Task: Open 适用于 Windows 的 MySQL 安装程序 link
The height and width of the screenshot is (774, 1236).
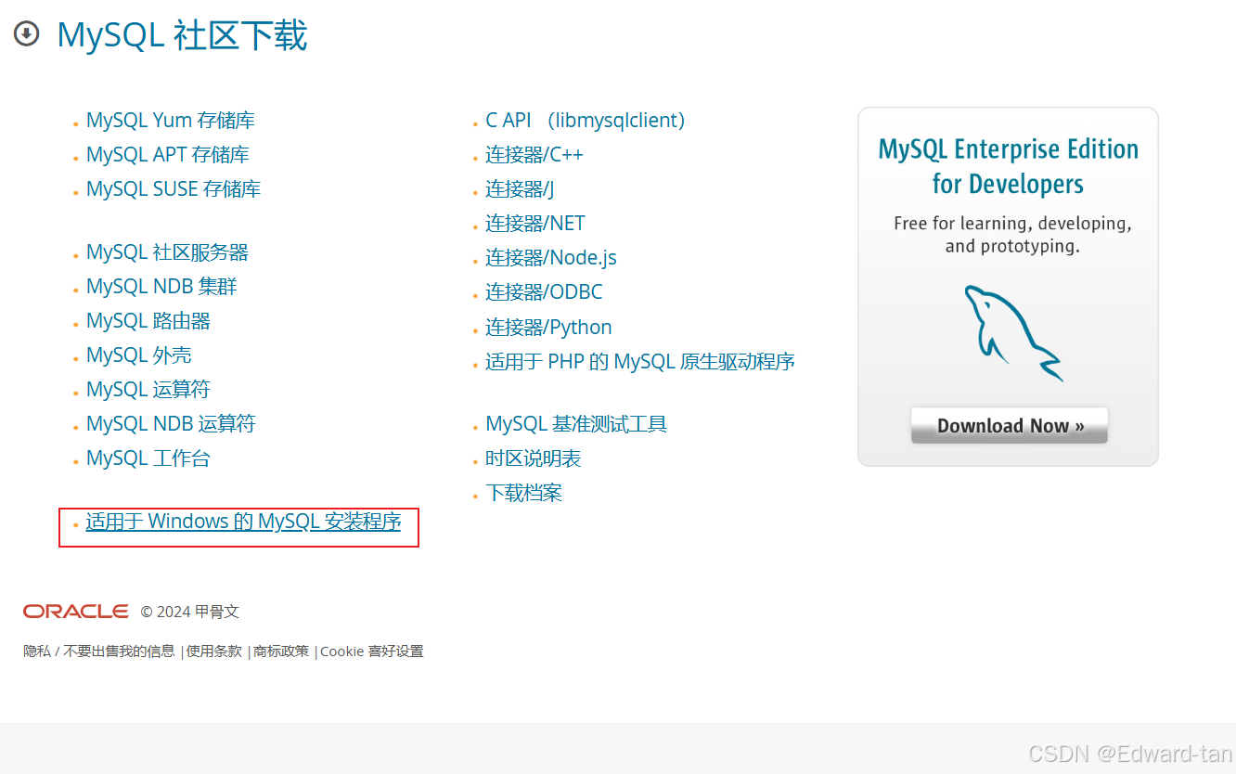Action: (243, 522)
